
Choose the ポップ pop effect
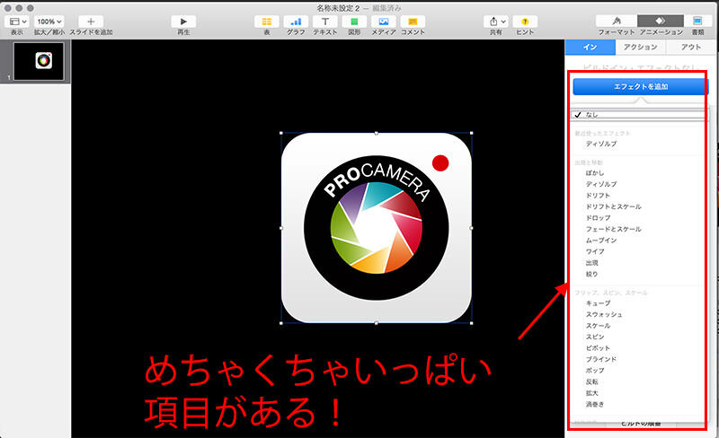[x=595, y=371]
